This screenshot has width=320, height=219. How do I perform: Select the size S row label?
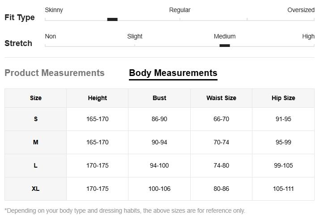coord(36,119)
